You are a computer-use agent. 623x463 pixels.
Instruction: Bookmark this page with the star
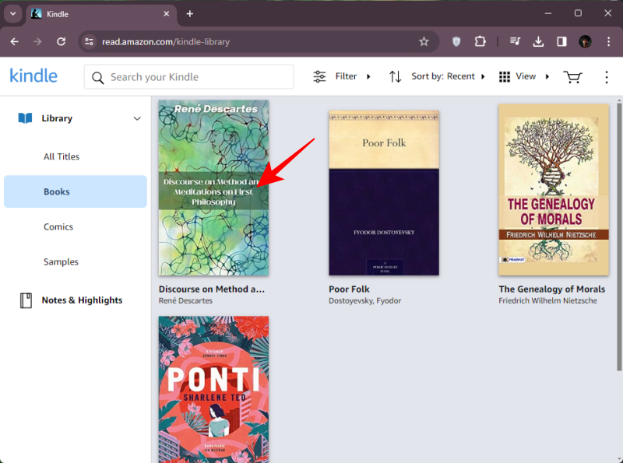[x=424, y=41]
